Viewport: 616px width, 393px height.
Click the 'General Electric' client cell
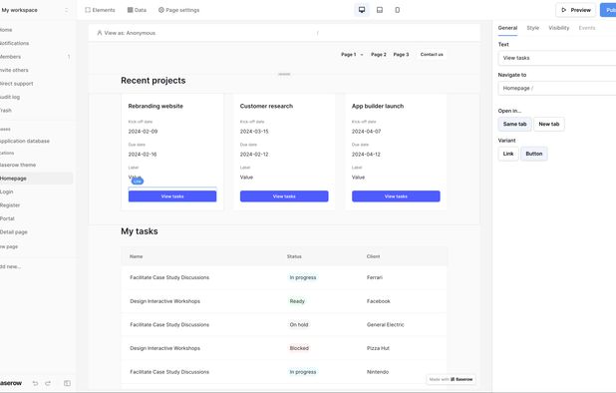click(x=385, y=324)
